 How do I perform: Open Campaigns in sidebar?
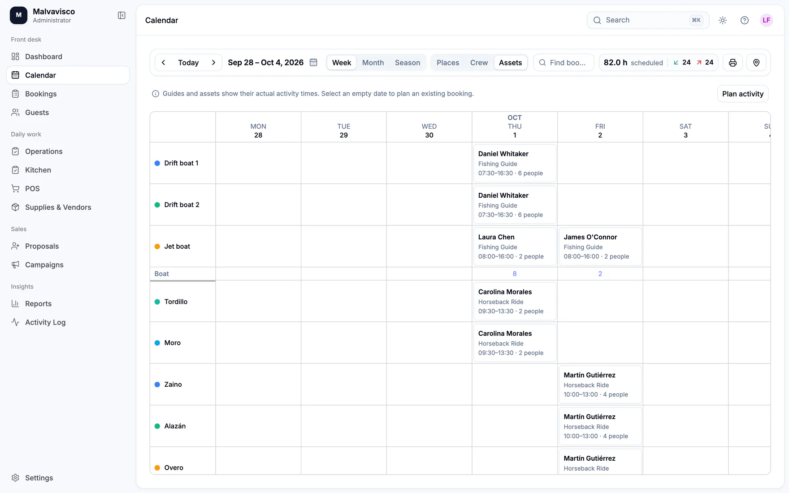pos(68,265)
